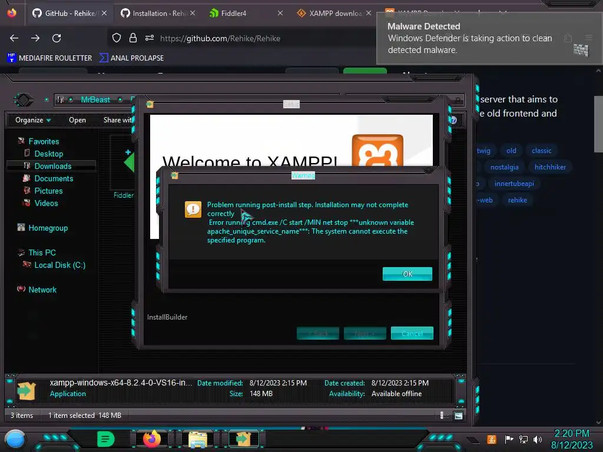Click the Firefox logo icon on the tab bar
Image resolution: width=603 pixels, height=452 pixels.
12,13
